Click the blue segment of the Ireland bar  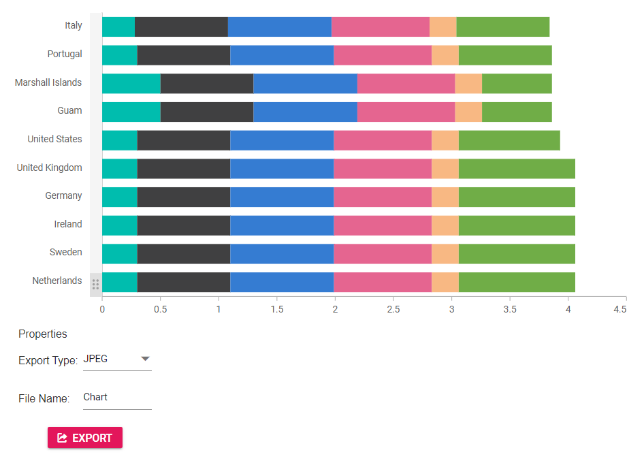(282, 225)
